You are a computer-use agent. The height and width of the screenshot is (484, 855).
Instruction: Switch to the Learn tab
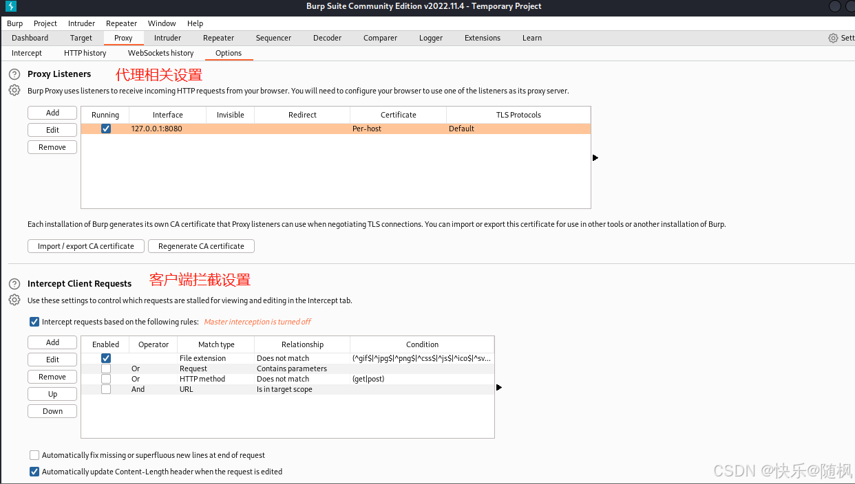(531, 38)
